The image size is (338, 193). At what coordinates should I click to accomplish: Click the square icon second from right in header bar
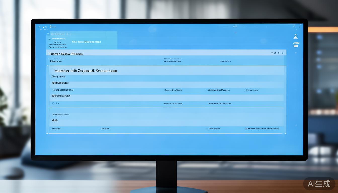(279, 53)
